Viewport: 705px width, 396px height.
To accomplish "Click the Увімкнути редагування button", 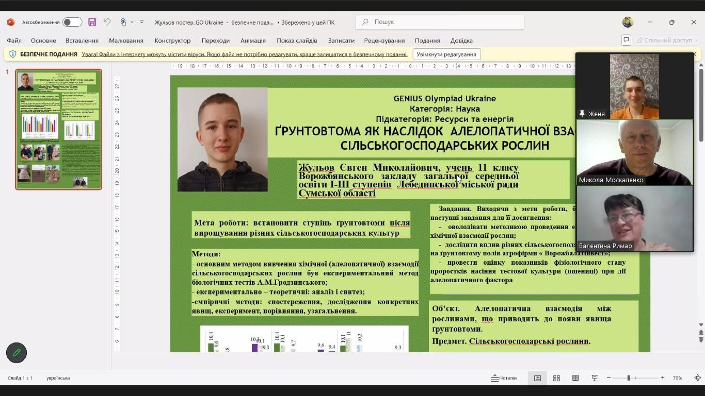I will 446,54.
